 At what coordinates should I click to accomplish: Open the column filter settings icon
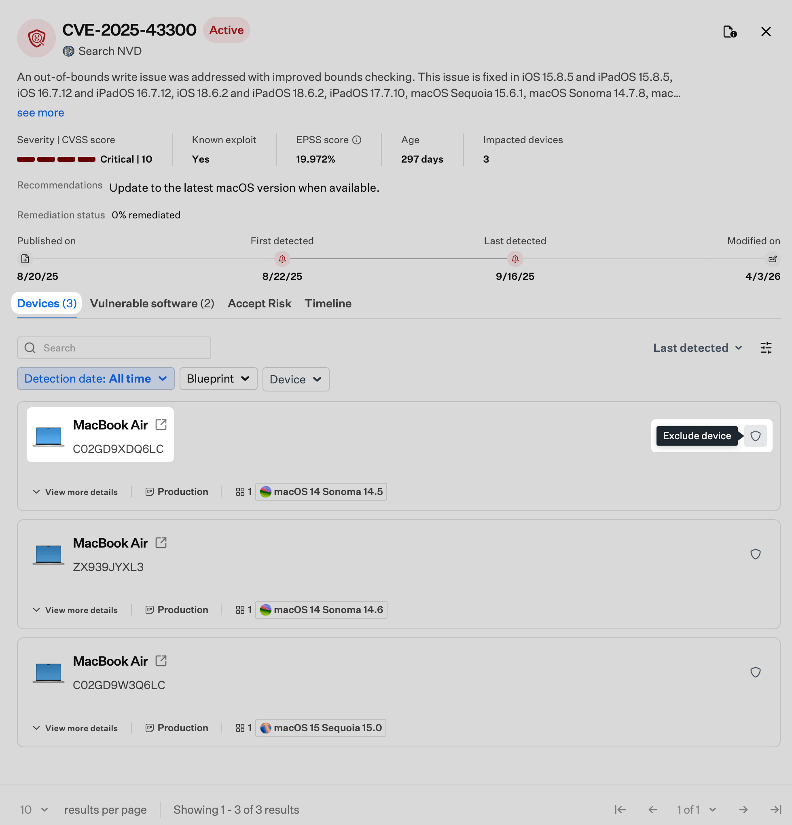click(x=766, y=348)
